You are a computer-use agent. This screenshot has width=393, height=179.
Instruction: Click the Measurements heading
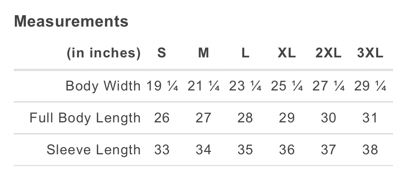tap(71, 21)
